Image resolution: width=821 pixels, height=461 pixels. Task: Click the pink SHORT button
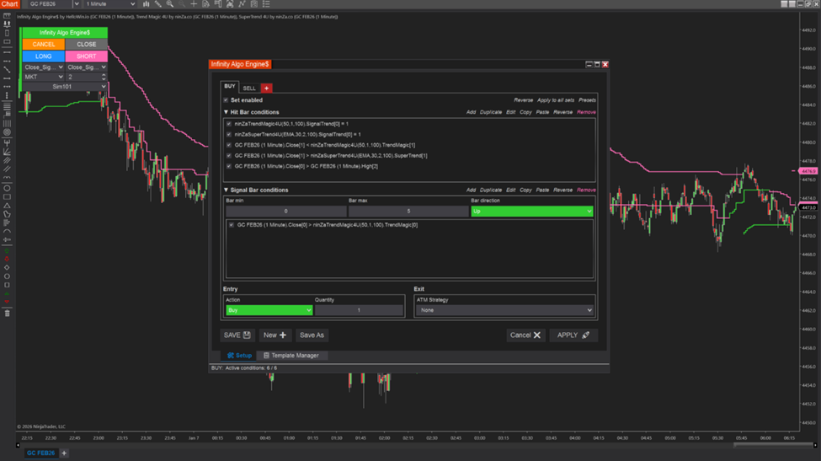[87, 56]
